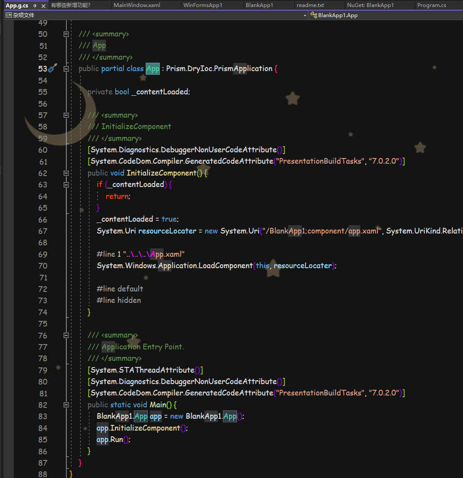The image size is (463, 478).
Task: Collapse the App class region at line 53
Action: tap(66, 68)
